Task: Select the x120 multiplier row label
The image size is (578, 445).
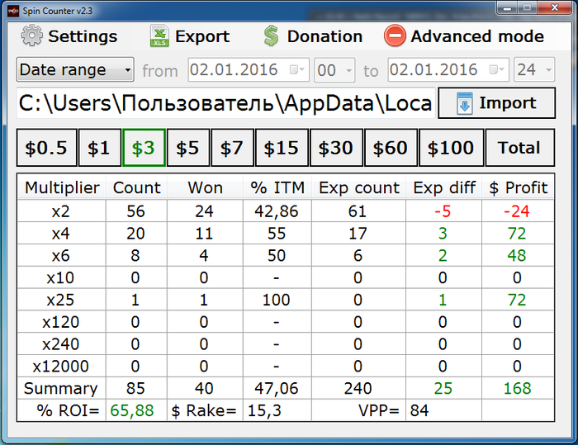Action: tap(61, 322)
